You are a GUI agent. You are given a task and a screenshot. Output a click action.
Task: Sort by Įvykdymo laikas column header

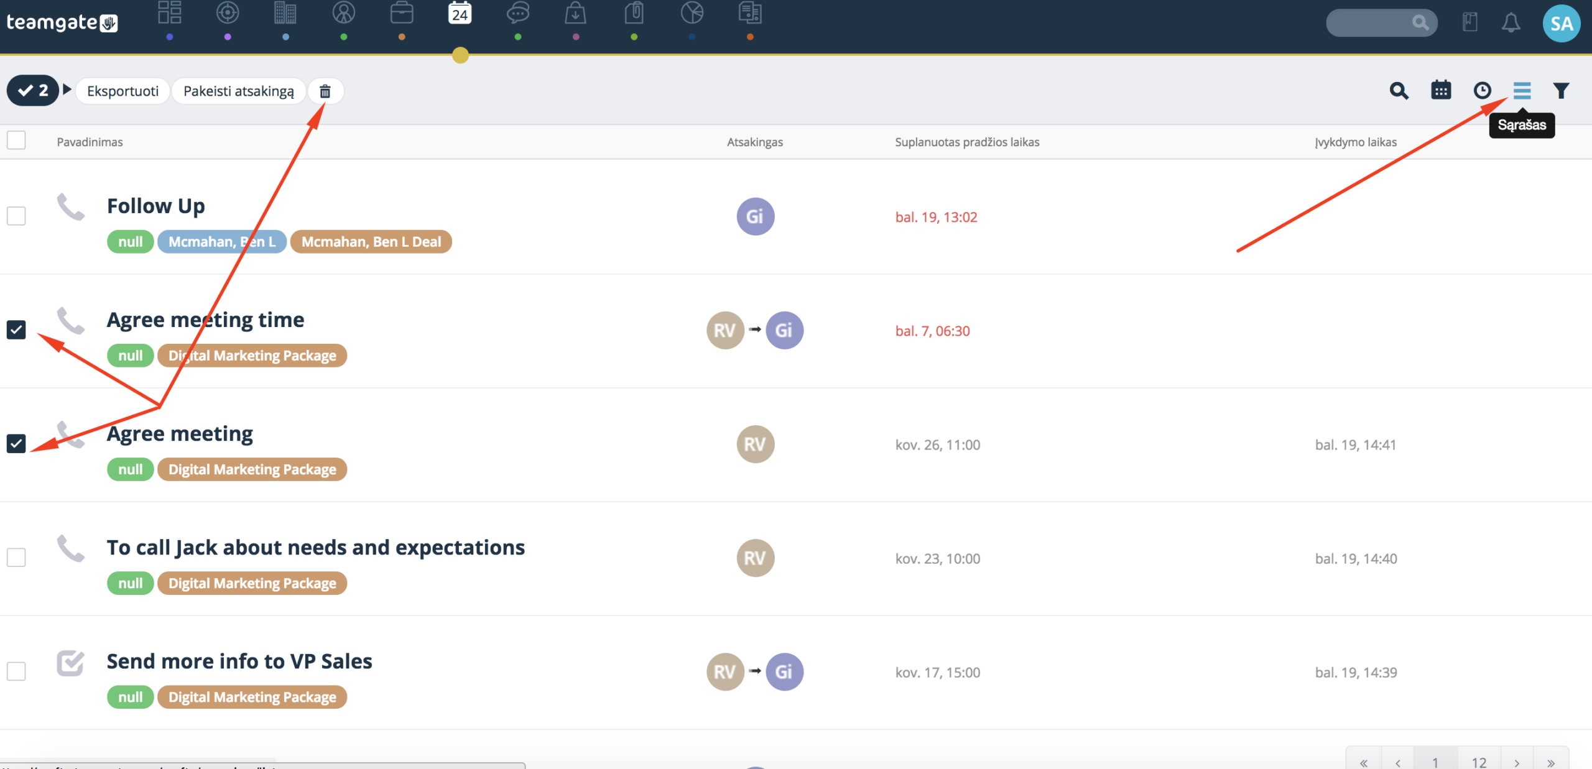coord(1356,142)
